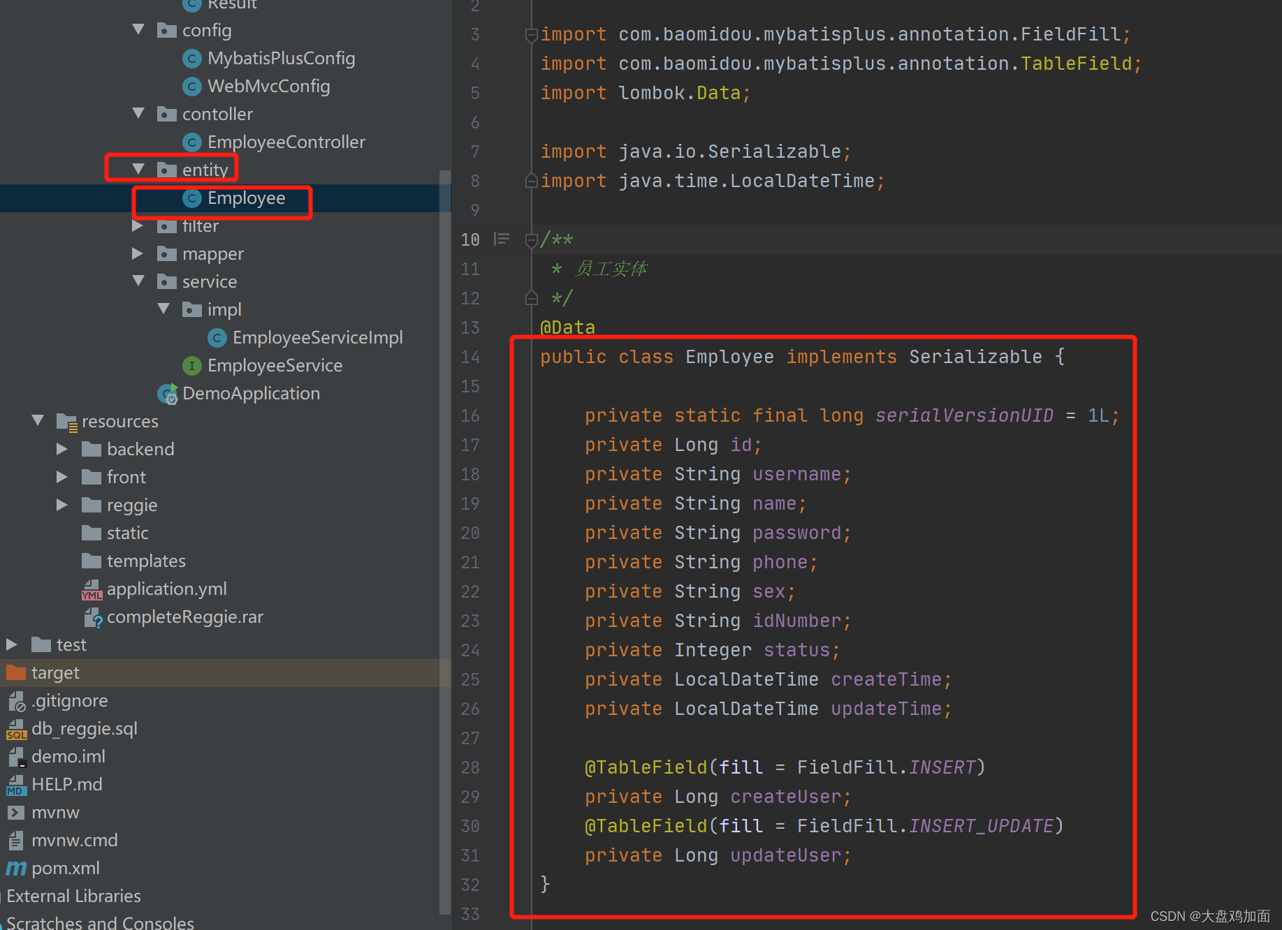Open the EmployeeServiceImpl file
This screenshot has height=930, width=1282.
(x=317, y=338)
